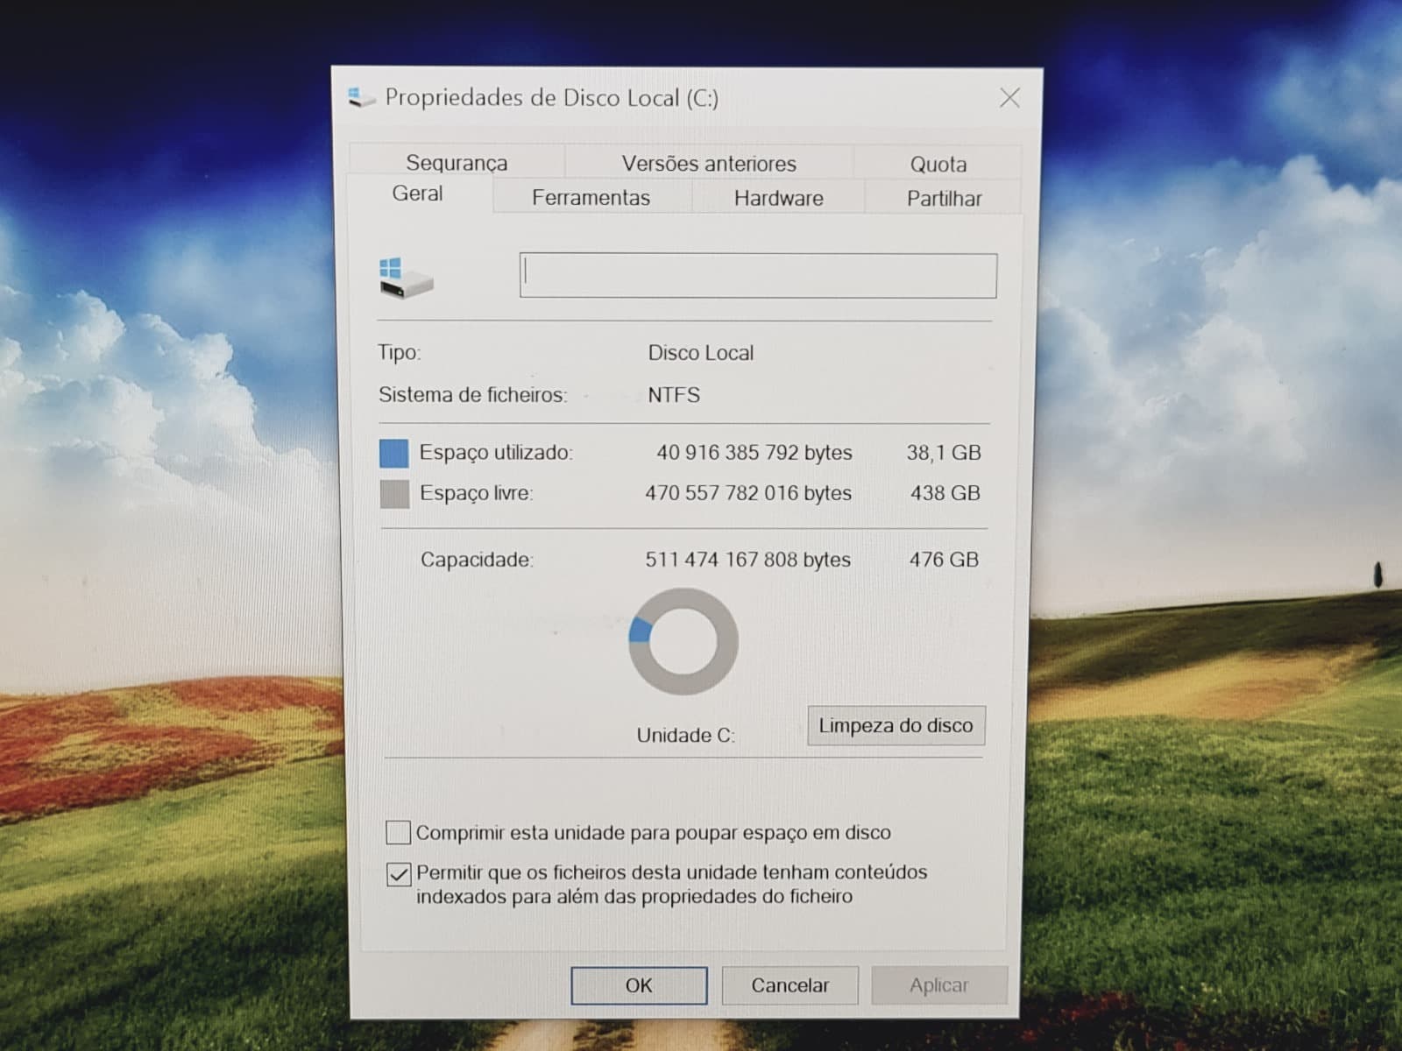The width and height of the screenshot is (1402, 1051).
Task: Enable Comprimir esta unidade checkbox
Action: point(398,832)
